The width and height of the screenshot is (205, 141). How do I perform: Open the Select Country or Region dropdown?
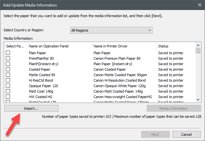(x=111, y=30)
